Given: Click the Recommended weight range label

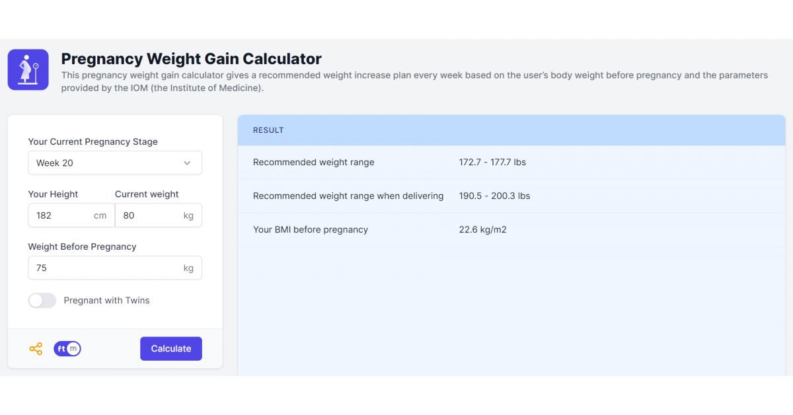Looking at the screenshot, I should point(313,163).
